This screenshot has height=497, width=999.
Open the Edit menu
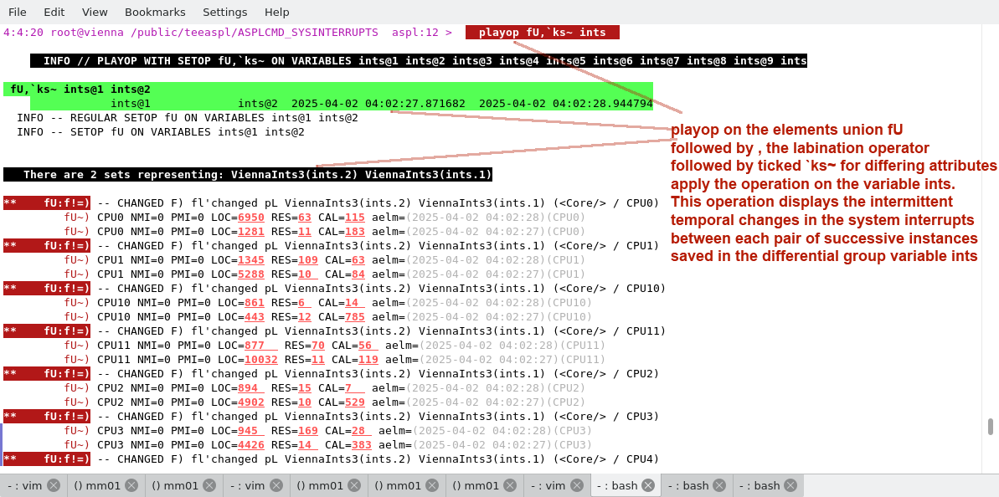[54, 12]
